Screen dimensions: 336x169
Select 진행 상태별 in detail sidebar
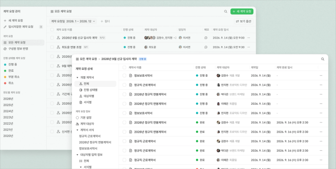click(88, 90)
